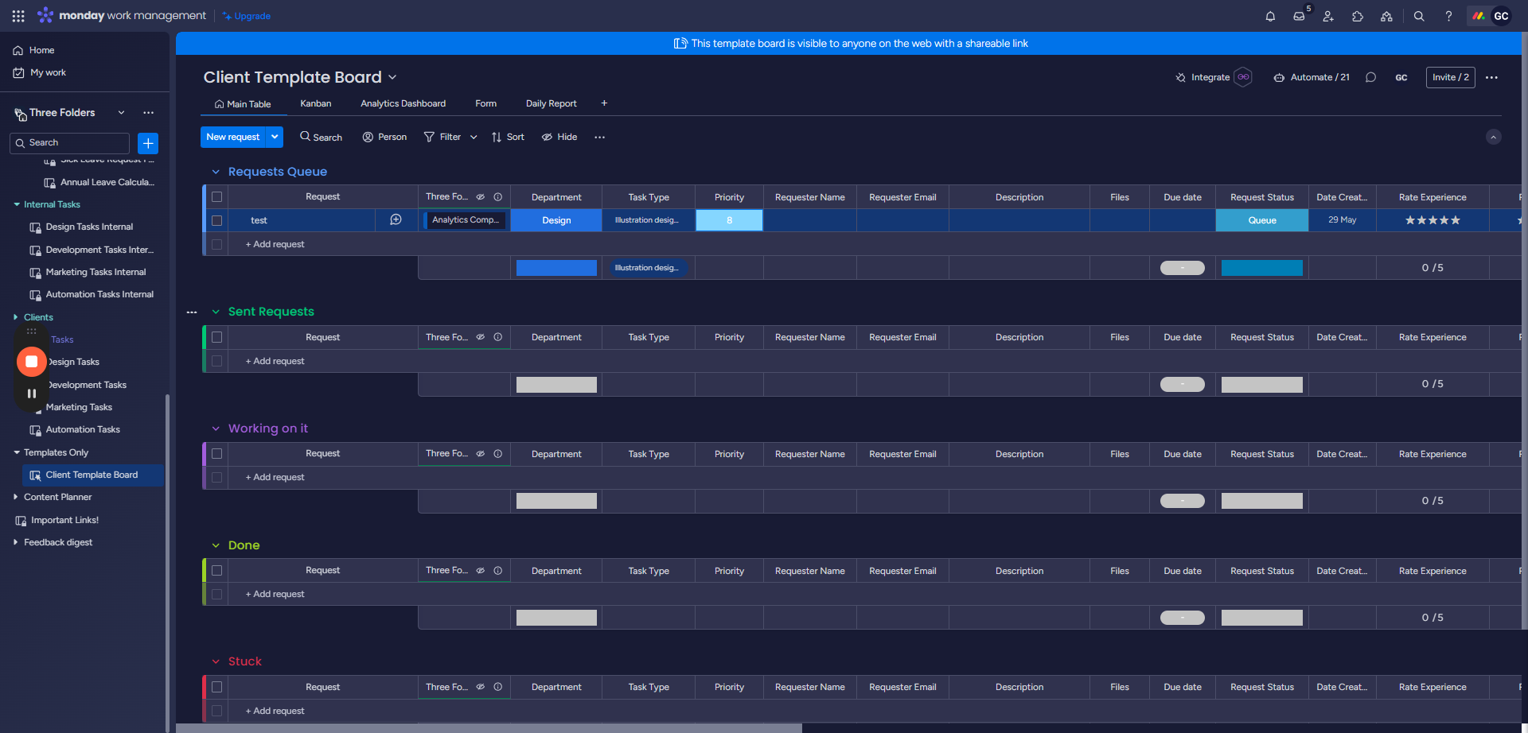Image resolution: width=1528 pixels, height=733 pixels.
Task: Click the New request button
Action: pyautogui.click(x=233, y=137)
